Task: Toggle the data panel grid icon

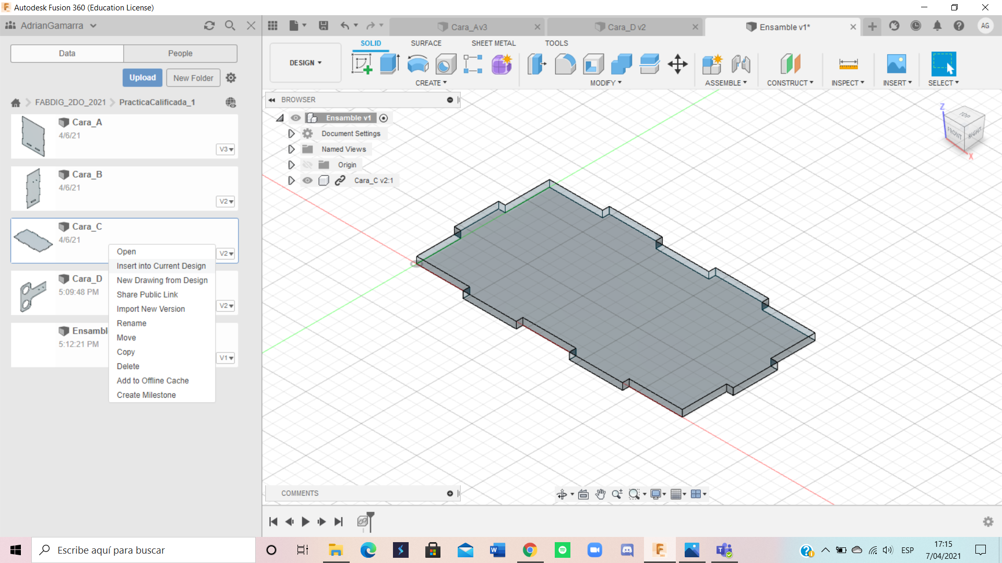Action: (x=272, y=26)
